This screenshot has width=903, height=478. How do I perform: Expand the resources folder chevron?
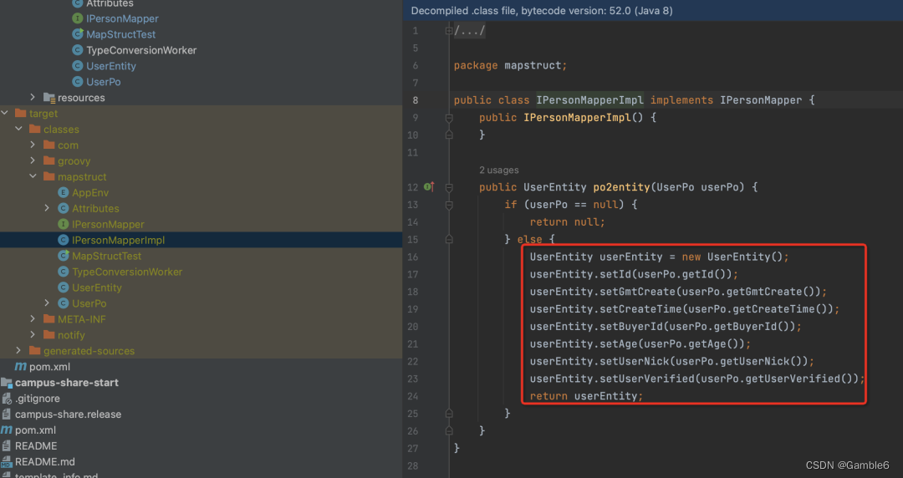pyautogui.click(x=33, y=97)
